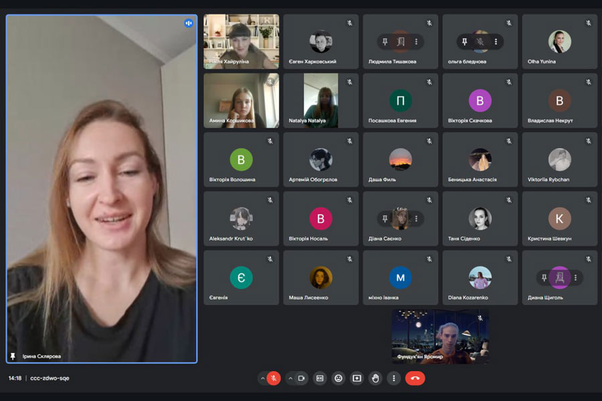
Task: Turn on closed captions
Action: click(320, 378)
